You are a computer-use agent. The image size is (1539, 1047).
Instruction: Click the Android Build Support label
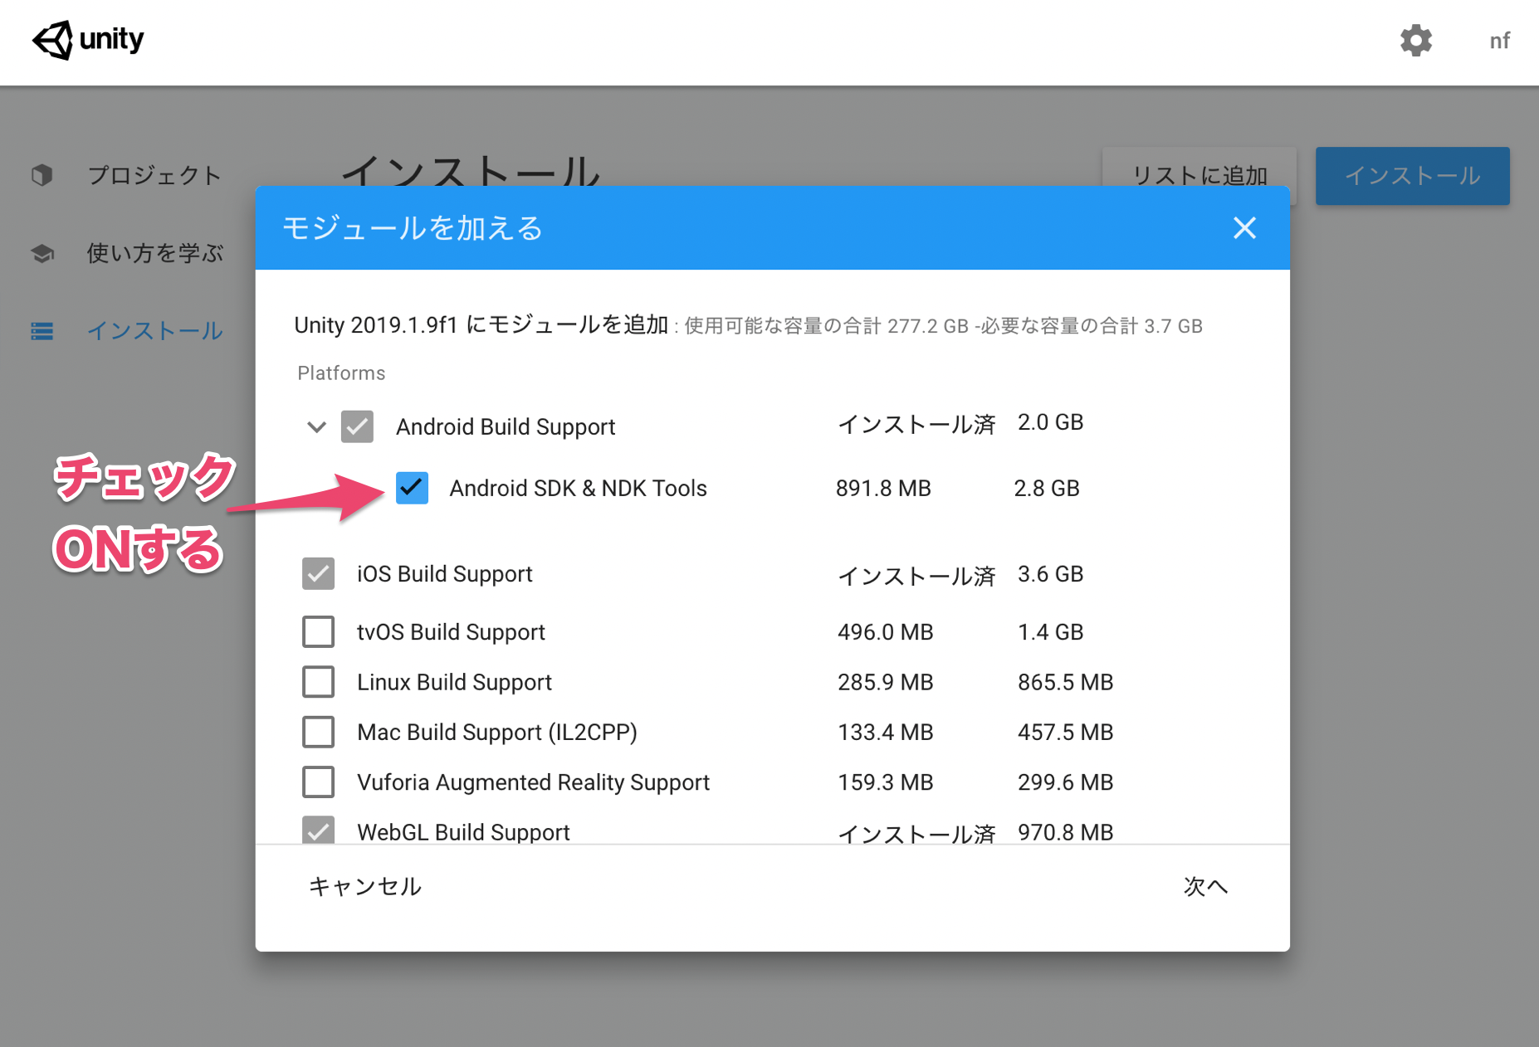pos(506,427)
